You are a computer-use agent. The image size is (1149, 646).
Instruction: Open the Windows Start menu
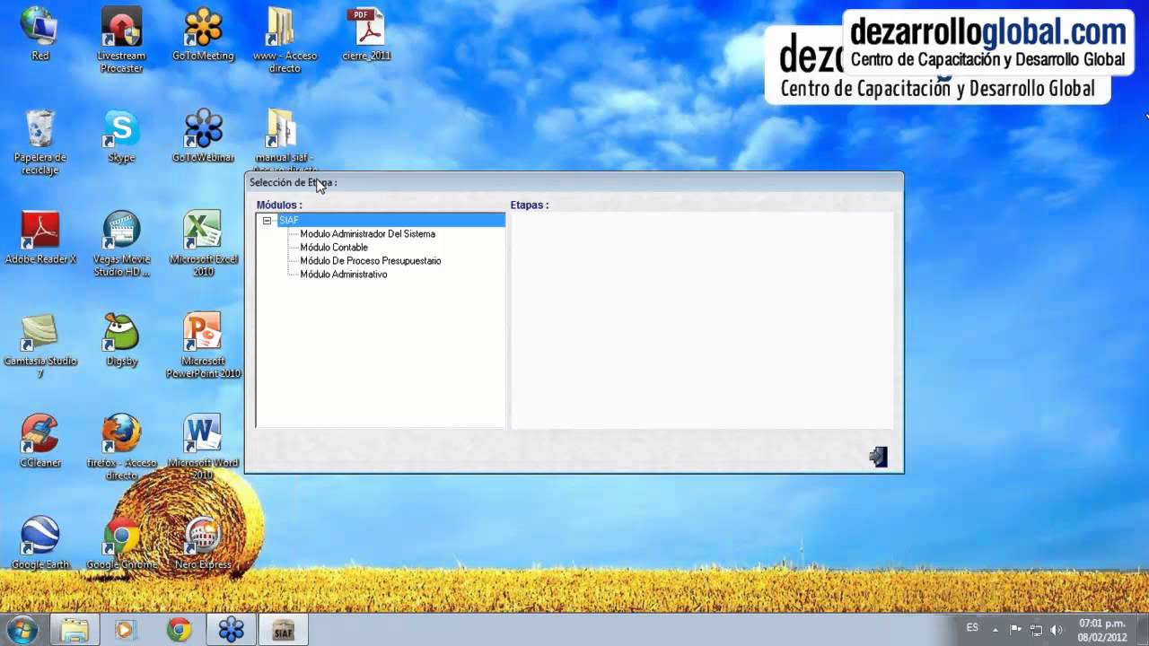pos(22,630)
